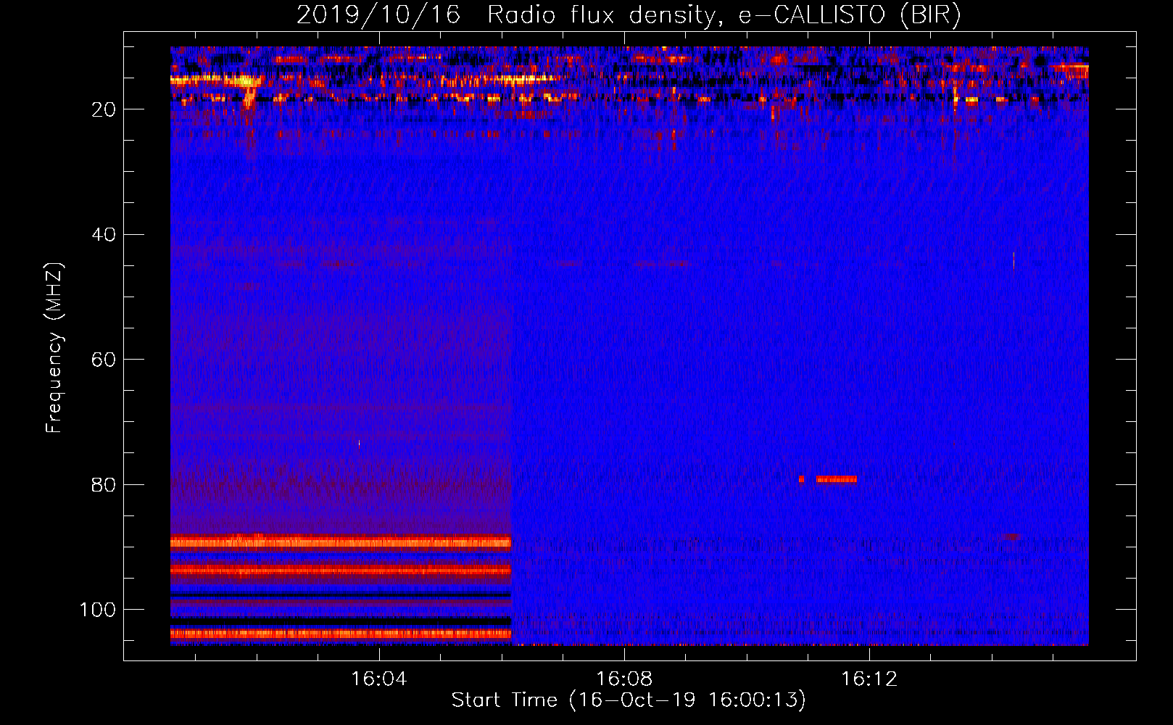Click the '16:12' time tick label
This screenshot has width=1173, height=725.
coord(869,679)
